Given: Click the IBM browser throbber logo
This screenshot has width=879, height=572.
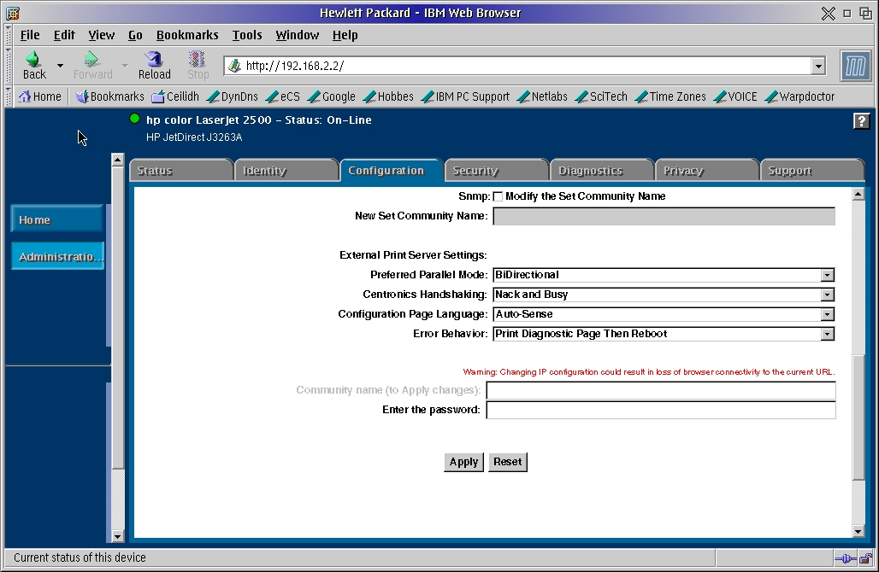Looking at the screenshot, I should pos(855,66).
